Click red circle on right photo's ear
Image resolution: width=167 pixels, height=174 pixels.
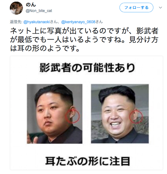(x=136, y=116)
